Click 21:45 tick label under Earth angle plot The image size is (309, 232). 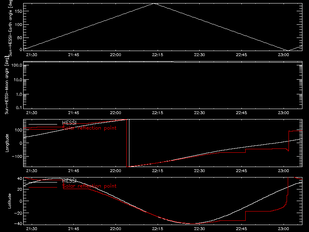[73, 55]
